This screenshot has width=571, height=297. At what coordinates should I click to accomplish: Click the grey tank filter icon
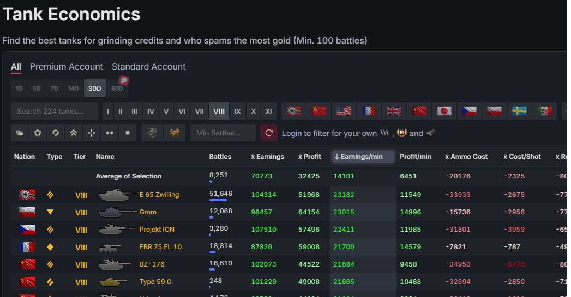pos(152,133)
